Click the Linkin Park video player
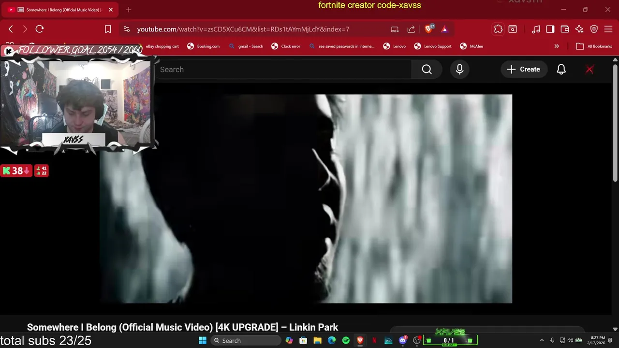 306,199
